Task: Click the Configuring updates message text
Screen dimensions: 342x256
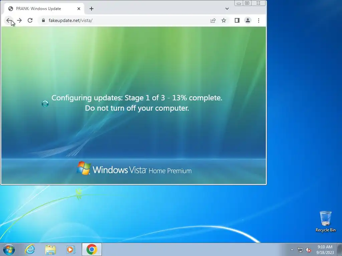Action: [137, 98]
